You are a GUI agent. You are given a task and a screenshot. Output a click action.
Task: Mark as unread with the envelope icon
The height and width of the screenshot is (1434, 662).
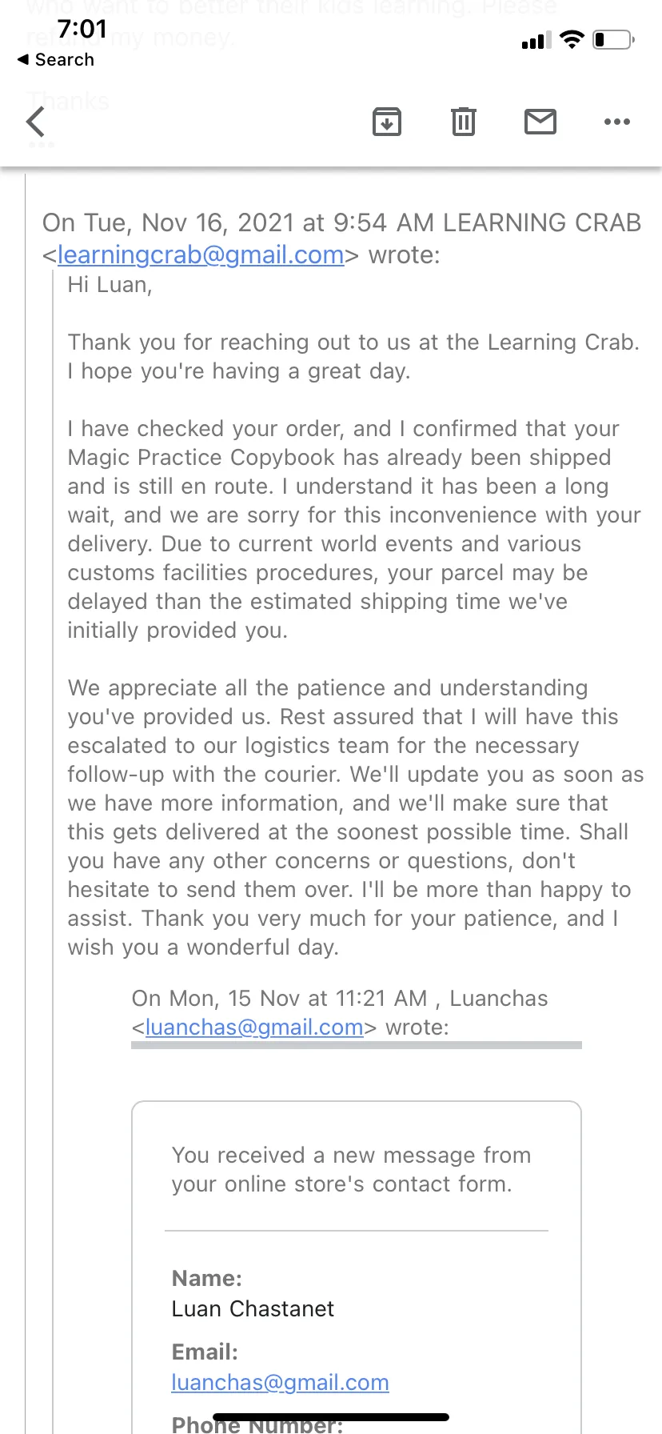pos(540,122)
